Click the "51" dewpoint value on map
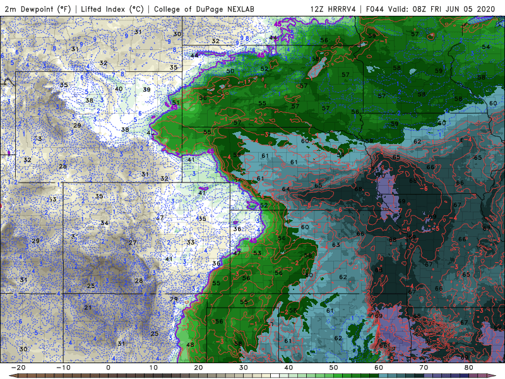The width and height of the screenshot is (505, 379). tap(175, 103)
